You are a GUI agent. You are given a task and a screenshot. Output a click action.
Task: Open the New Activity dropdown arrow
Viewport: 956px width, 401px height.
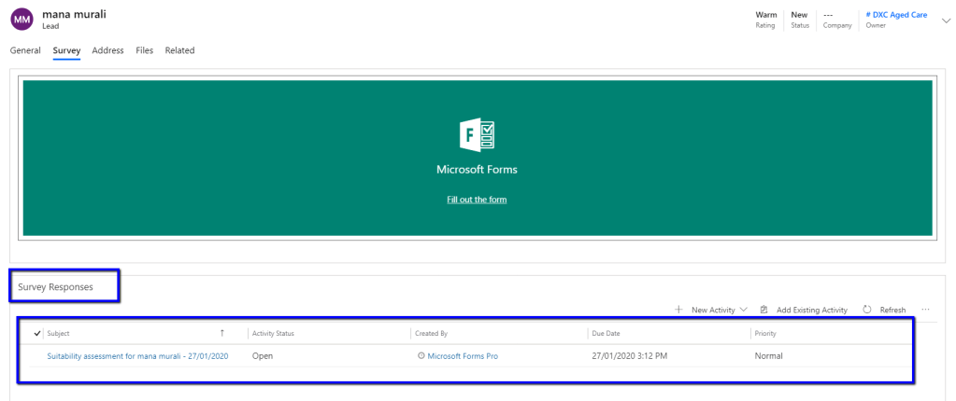[x=744, y=310]
